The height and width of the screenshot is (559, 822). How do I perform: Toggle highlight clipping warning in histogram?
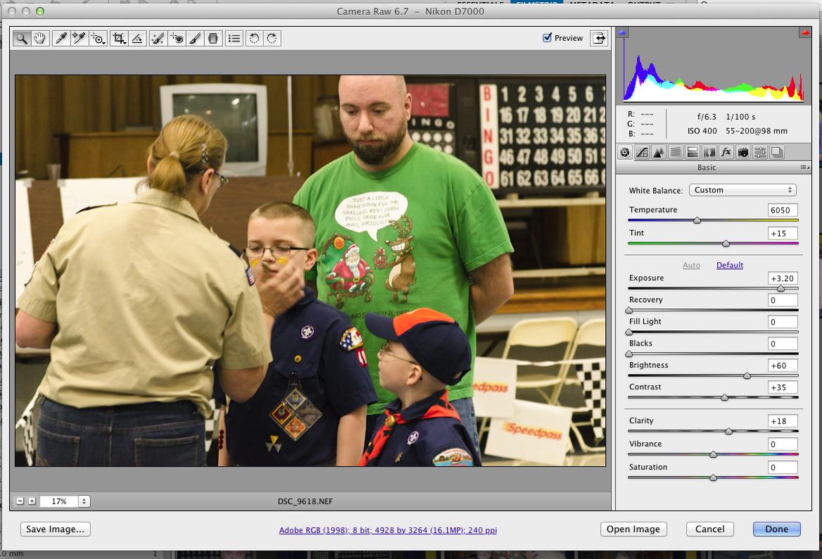click(804, 33)
